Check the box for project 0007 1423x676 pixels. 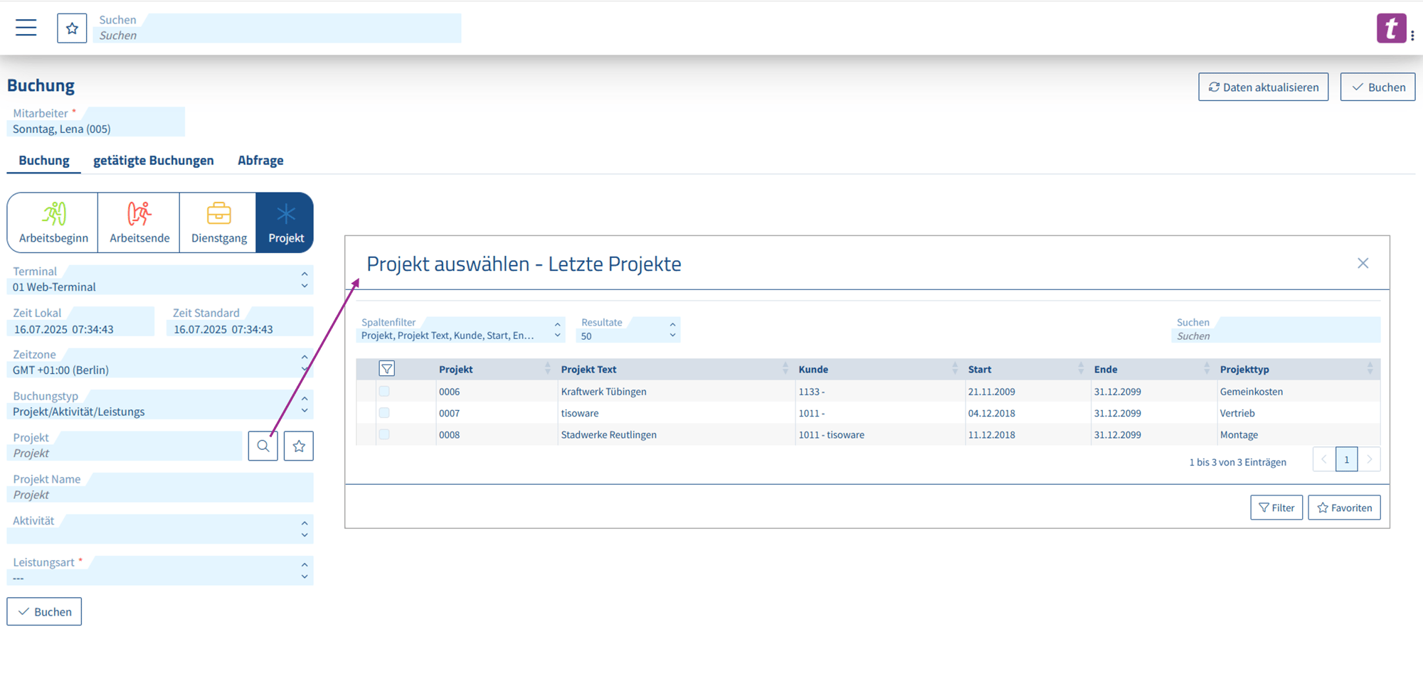pyautogui.click(x=384, y=413)
